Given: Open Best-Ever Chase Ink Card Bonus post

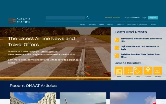Looking at the screenshot, I should 141,56.
